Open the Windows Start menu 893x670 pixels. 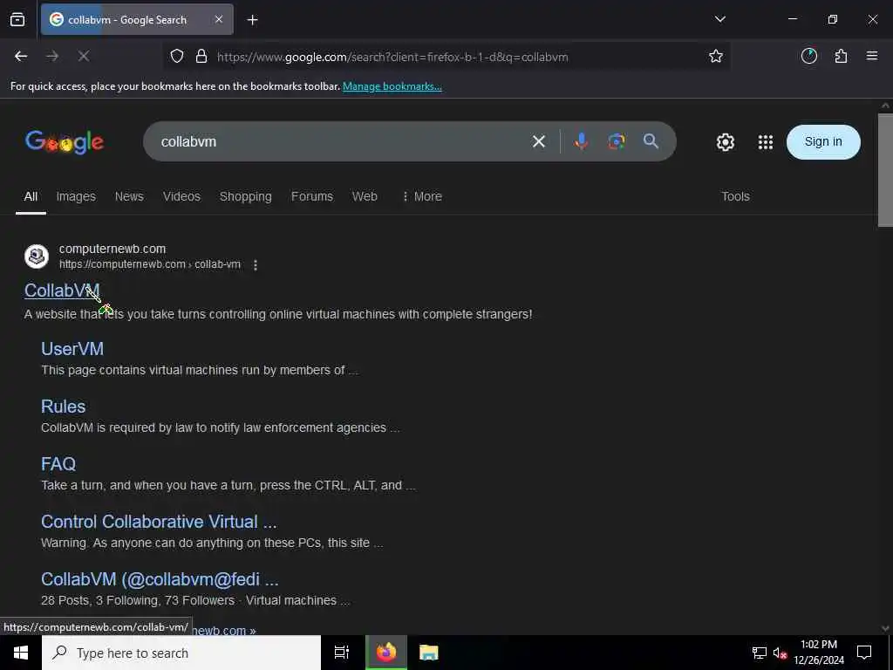(x=21, y=653)
